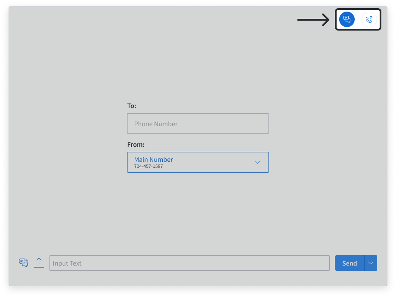Click the Input Text message box
Screen dimensions: 396x297
[189, 263]
